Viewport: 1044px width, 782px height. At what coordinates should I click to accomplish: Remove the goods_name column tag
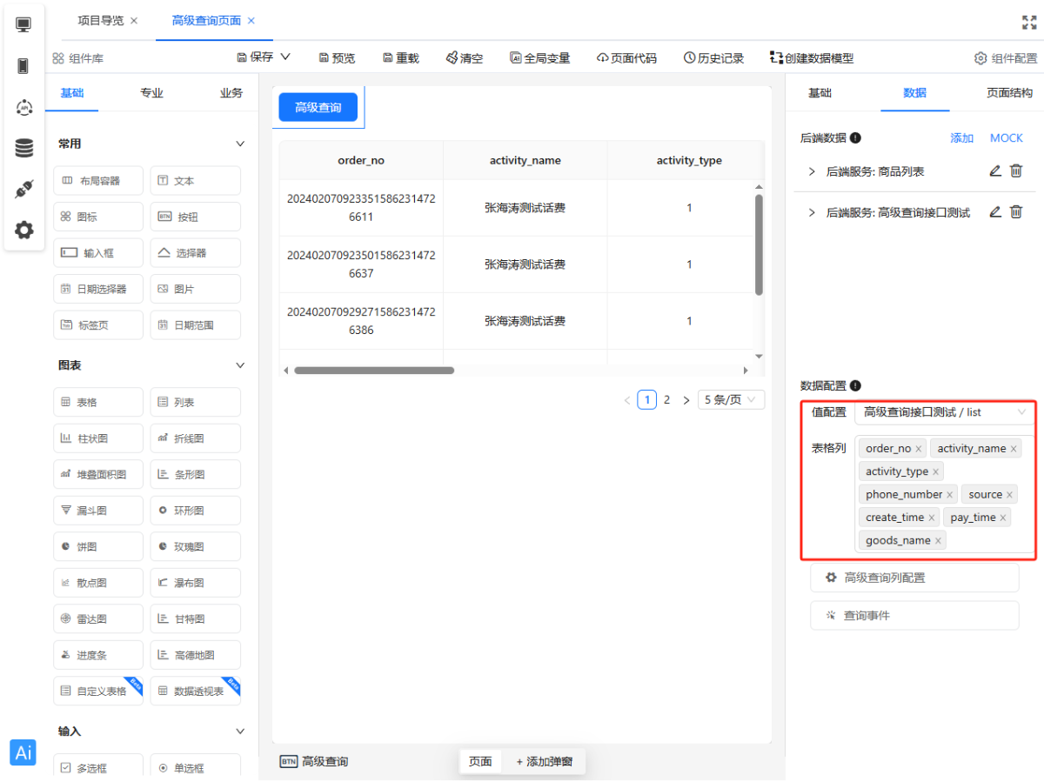coord(938,541)
